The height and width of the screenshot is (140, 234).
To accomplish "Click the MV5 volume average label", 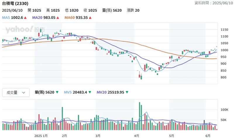I will [68, 92].
